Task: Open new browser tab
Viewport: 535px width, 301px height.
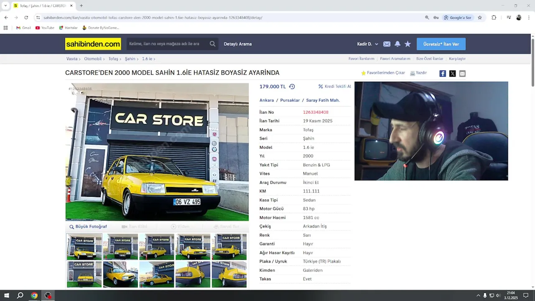Action: [x=81, y=6]
